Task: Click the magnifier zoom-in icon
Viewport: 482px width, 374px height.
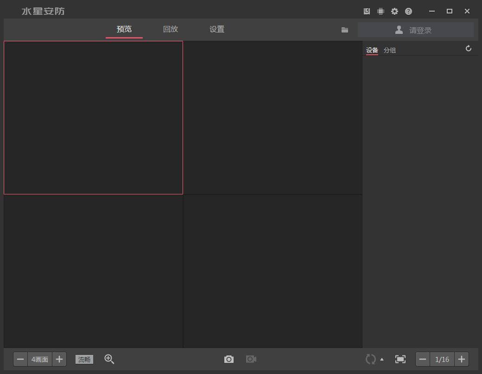Action: (109, 359)
